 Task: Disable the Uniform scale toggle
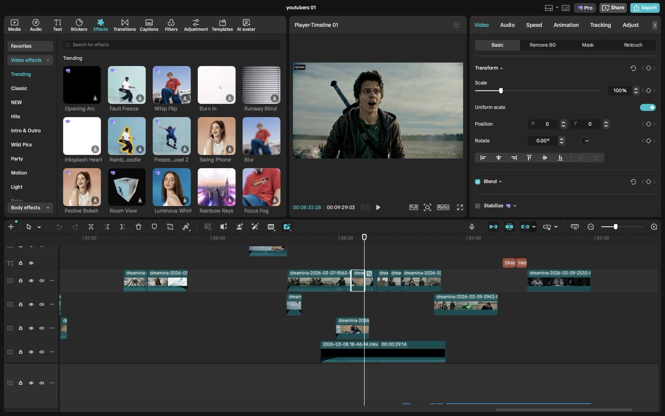[647, 108]
